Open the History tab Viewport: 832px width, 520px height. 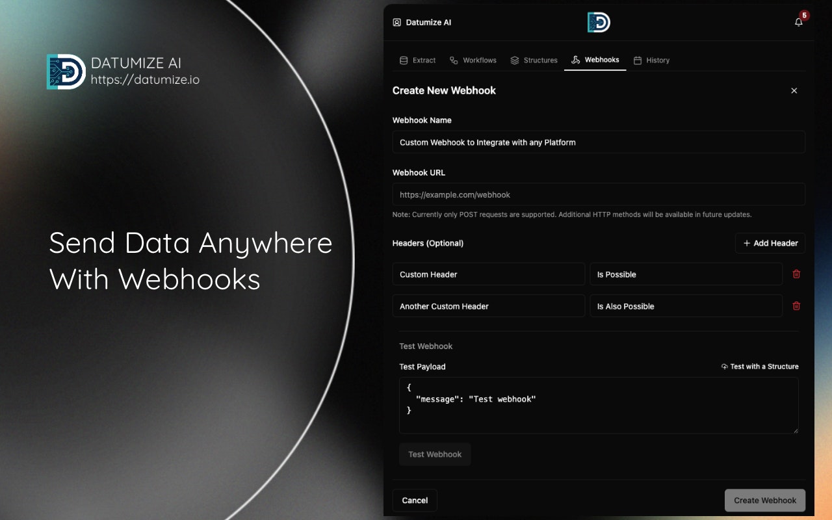651,60
